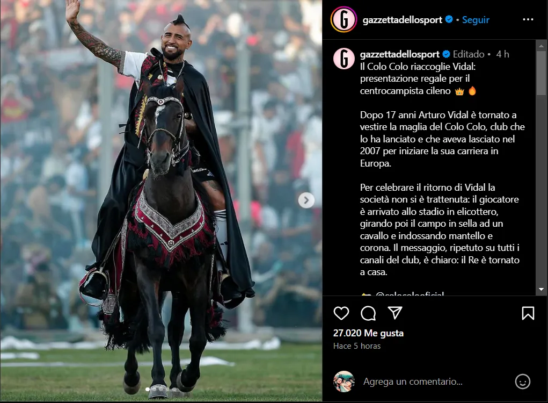
Task: Click caption scrollbar down arrow
Action: pyautogui.click(x=541, y=289)
